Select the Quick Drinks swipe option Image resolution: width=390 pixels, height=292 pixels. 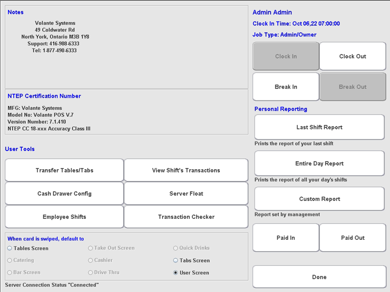pos(175,248)
